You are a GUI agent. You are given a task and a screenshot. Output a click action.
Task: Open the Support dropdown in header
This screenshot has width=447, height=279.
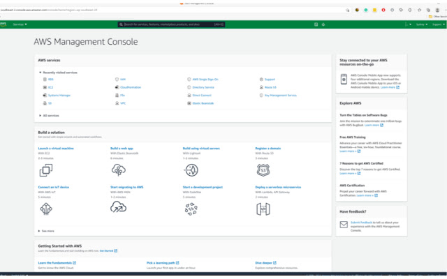(439, 24)
